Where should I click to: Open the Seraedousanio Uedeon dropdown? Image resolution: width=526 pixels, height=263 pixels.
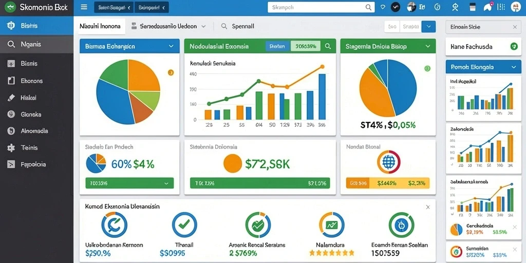168,26
